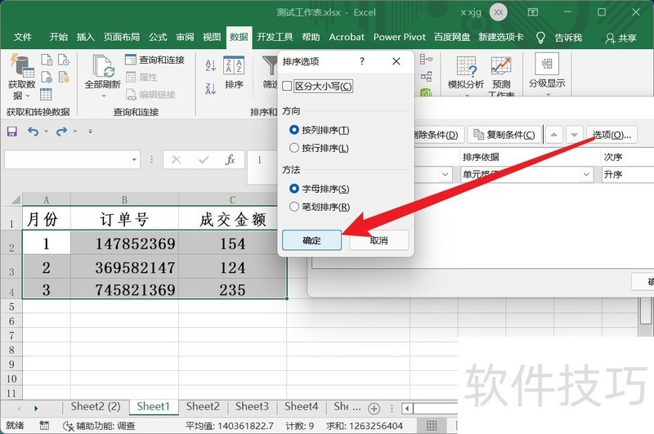
Task: Expand the sort column dropdown arrow
Action: click(445, 174)
